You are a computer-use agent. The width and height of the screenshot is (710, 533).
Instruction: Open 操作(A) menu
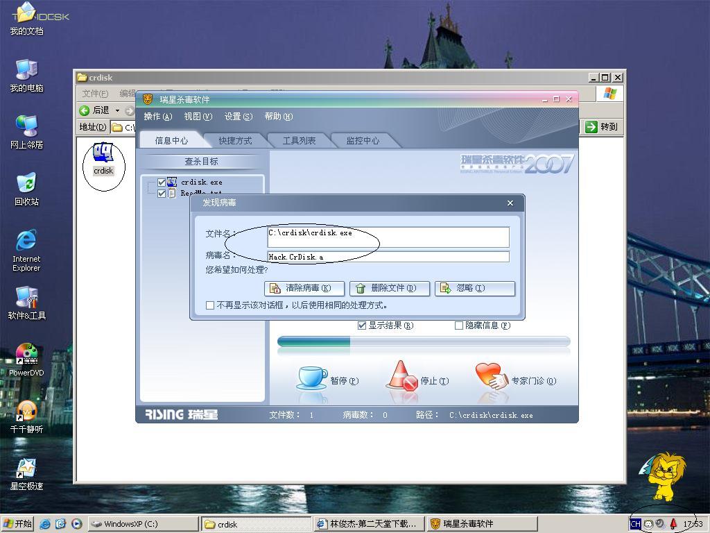(158, 117)
